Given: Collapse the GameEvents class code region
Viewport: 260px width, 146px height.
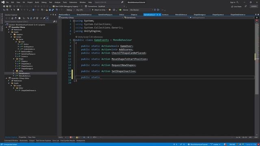Looking at the screenshot, I should coord(74,40).
